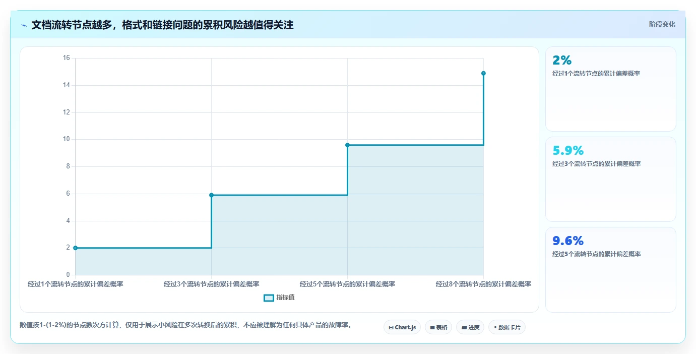Click the 2% value text
Viewport: 696px width, 354px height.
click(562, 61)
